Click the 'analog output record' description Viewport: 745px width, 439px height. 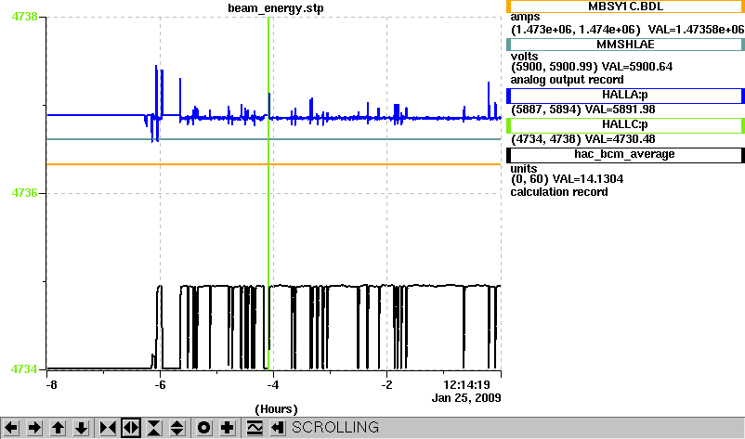pyautogui.click(x=567, y=80)
